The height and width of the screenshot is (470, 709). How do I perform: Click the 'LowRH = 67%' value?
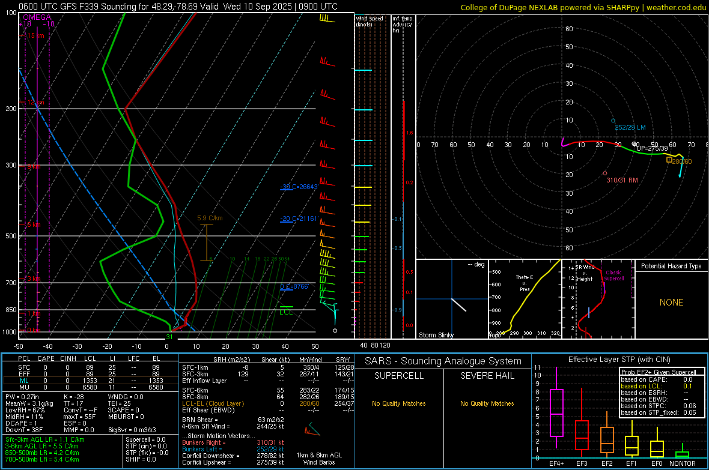(x=24, y=410)
